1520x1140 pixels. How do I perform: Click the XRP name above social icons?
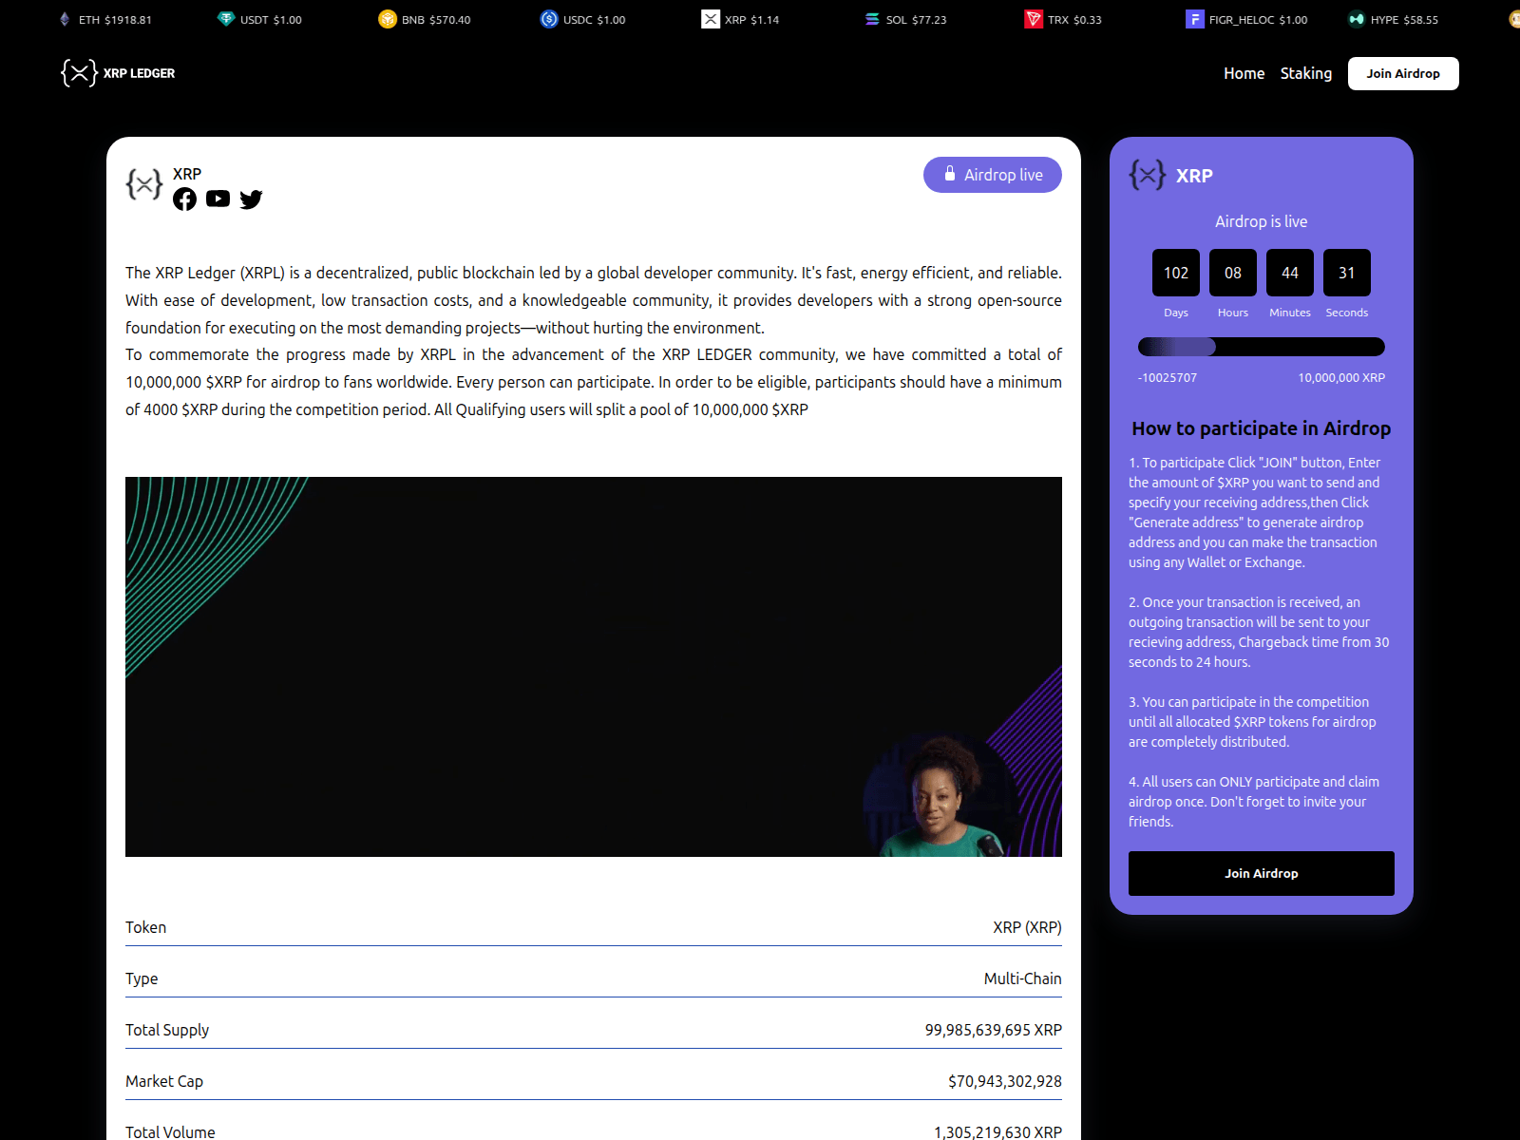[187, 174]
